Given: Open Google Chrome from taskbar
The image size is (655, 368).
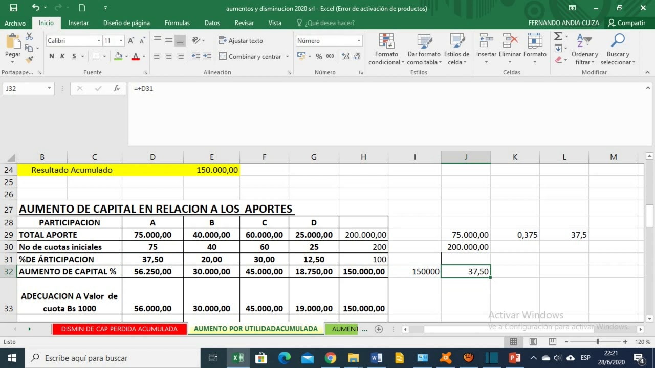Looking at the screenshot, I should pos(330,358).
